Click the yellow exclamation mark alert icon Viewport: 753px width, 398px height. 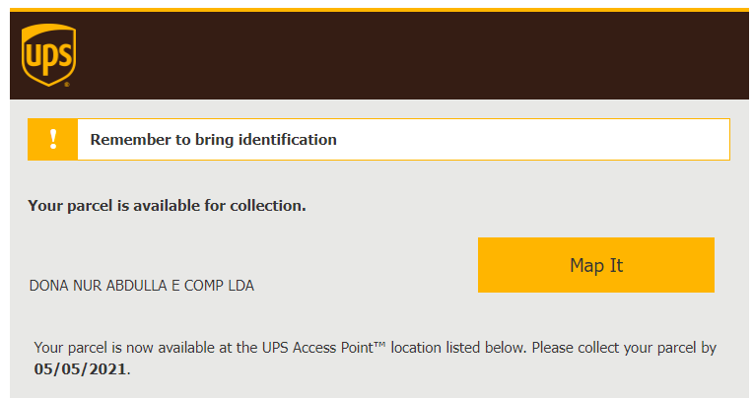pos(53,139)
